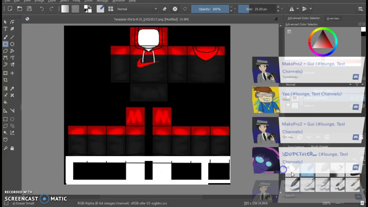Select the Polyline tool

(12, 51)
